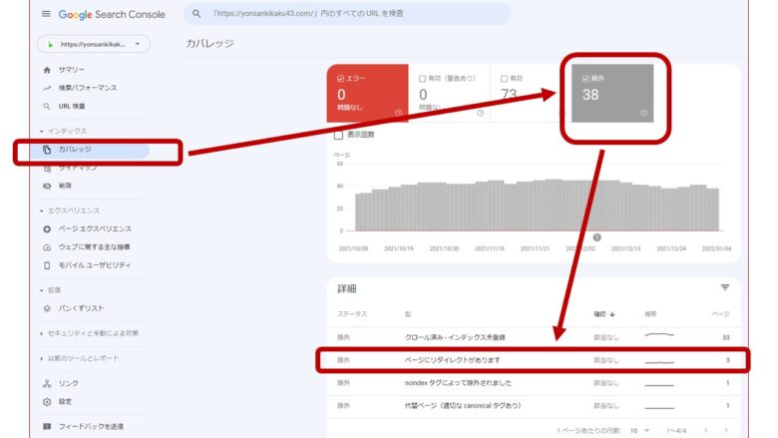Open 検索パフォーマンス trend icon

pos(47,88)
